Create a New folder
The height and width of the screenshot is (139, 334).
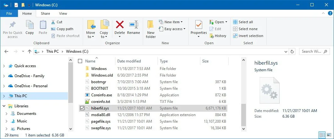pos(151,29)
